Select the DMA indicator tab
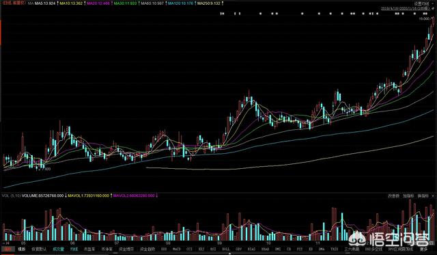 322,249
